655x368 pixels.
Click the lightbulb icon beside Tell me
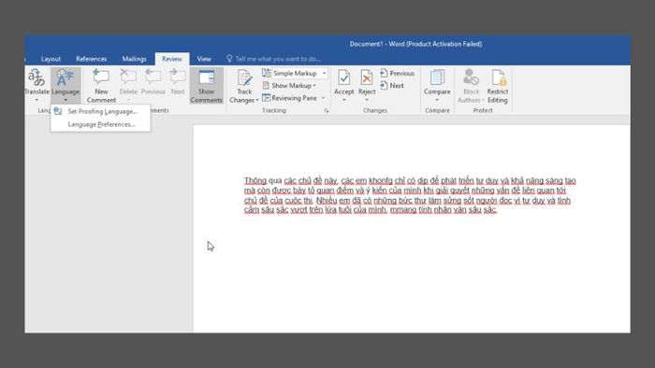coord(229,59)
